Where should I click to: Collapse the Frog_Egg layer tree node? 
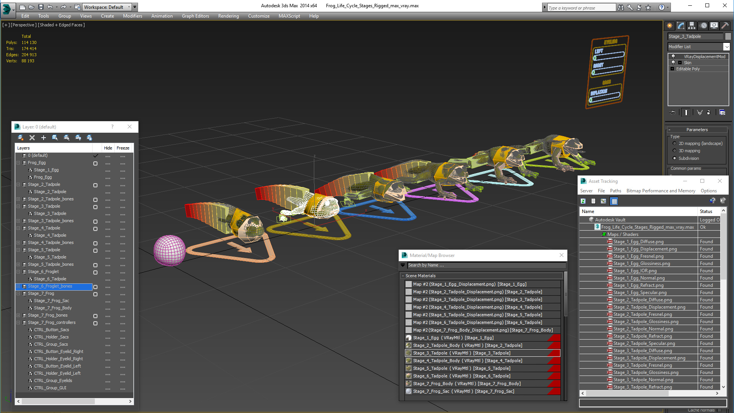click(18, 163)
